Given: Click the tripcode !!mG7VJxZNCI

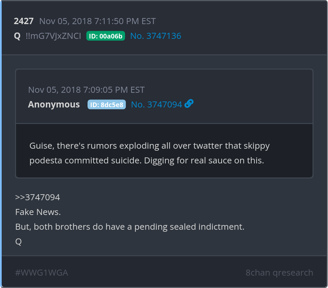Looking at the screenshot, I should [x=53, y=36].
